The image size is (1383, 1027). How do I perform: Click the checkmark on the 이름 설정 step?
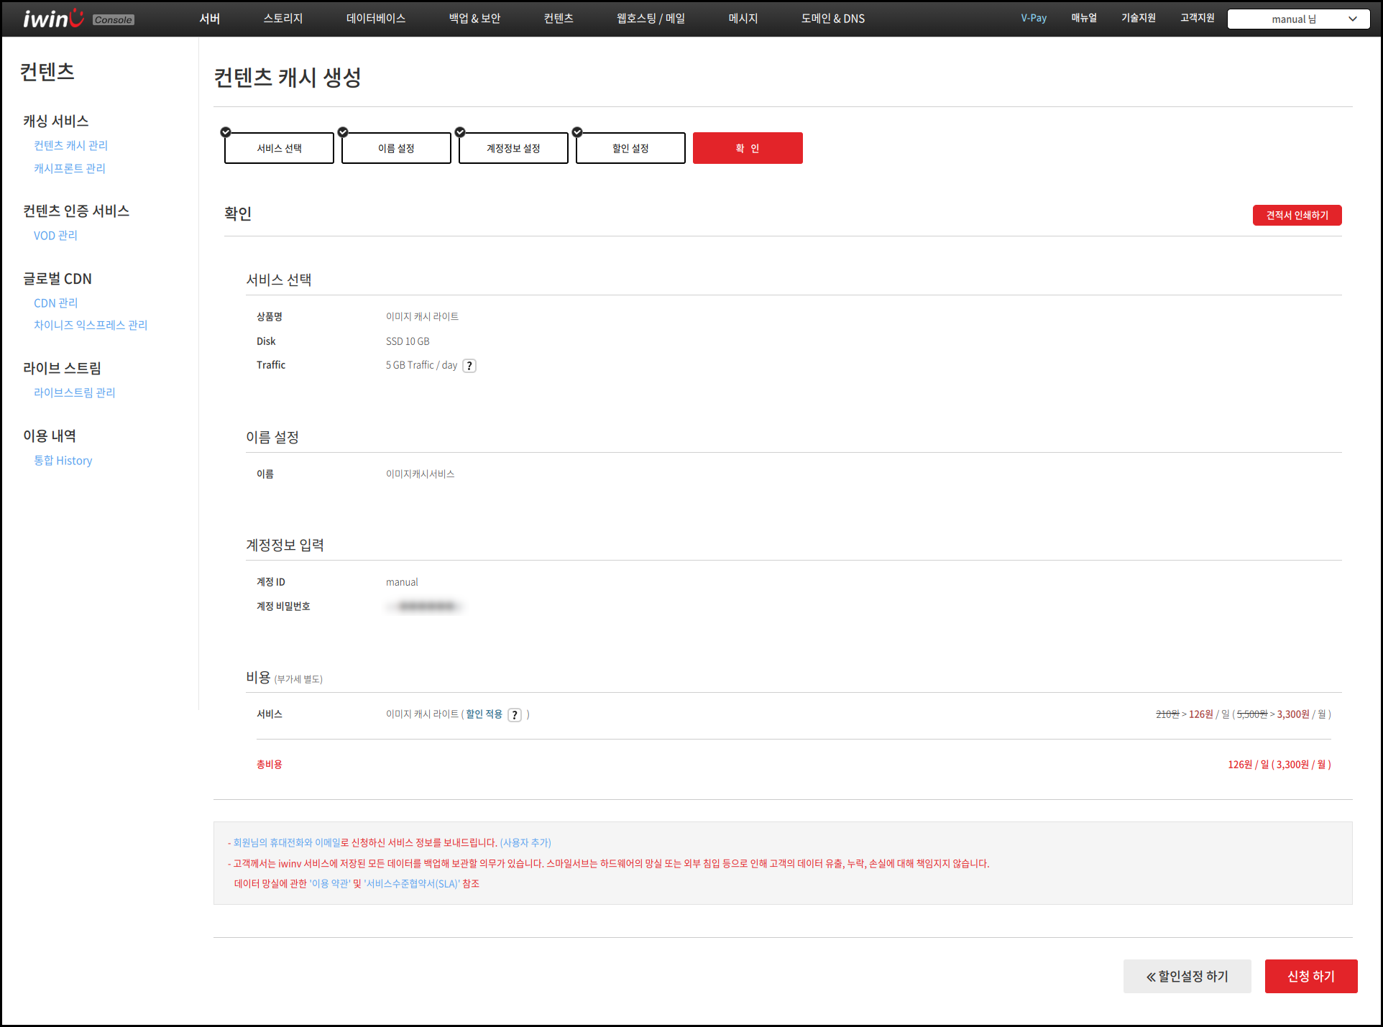point(342,132)
